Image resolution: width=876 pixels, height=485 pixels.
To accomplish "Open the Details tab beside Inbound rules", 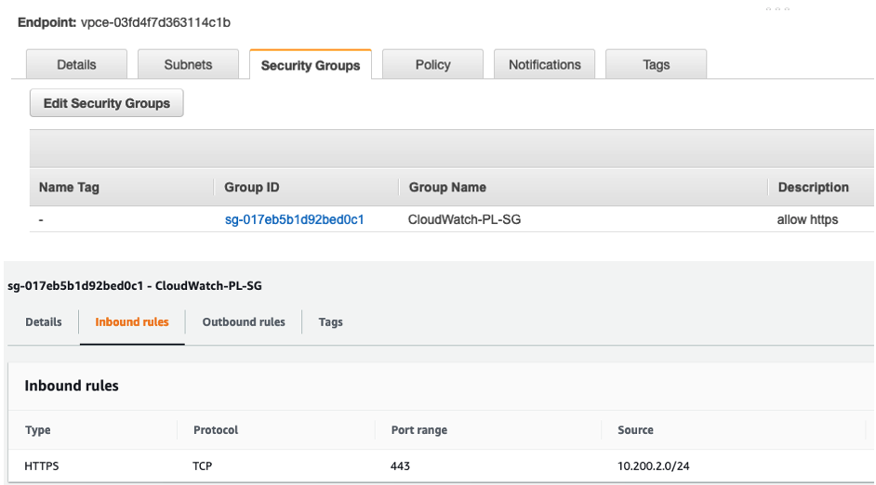I will coord(44,322).
